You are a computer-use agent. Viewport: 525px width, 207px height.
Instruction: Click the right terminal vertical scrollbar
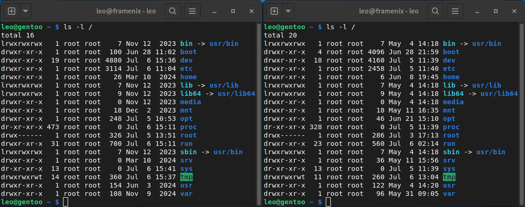click(521, 114)
